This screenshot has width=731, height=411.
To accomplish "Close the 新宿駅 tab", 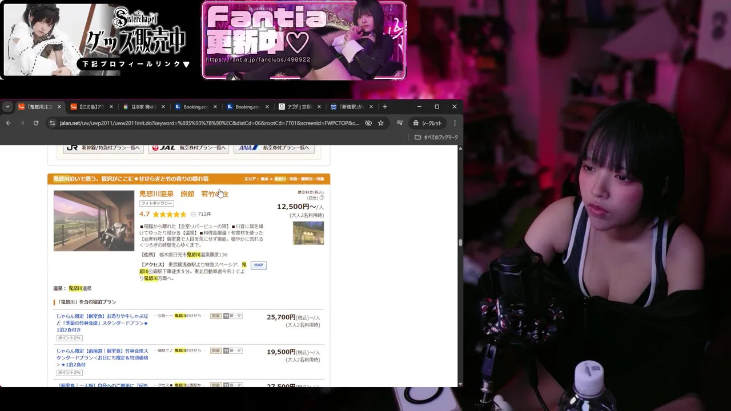I will click(x=371, y=107).
